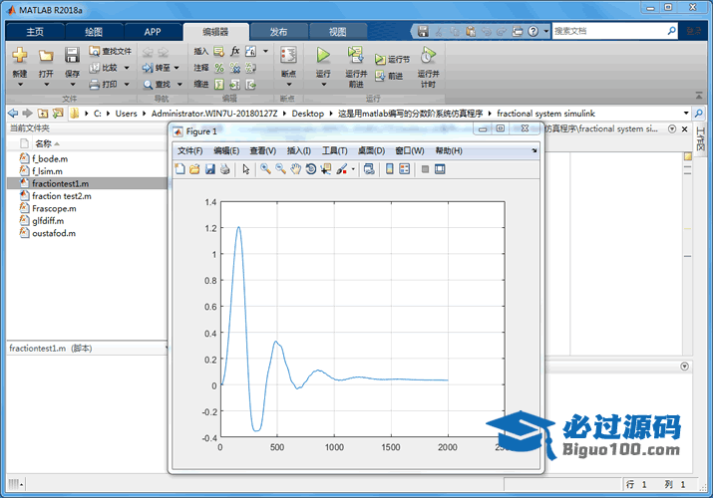Click the Link Plot icon in Figure

click(x=369, y=169)
